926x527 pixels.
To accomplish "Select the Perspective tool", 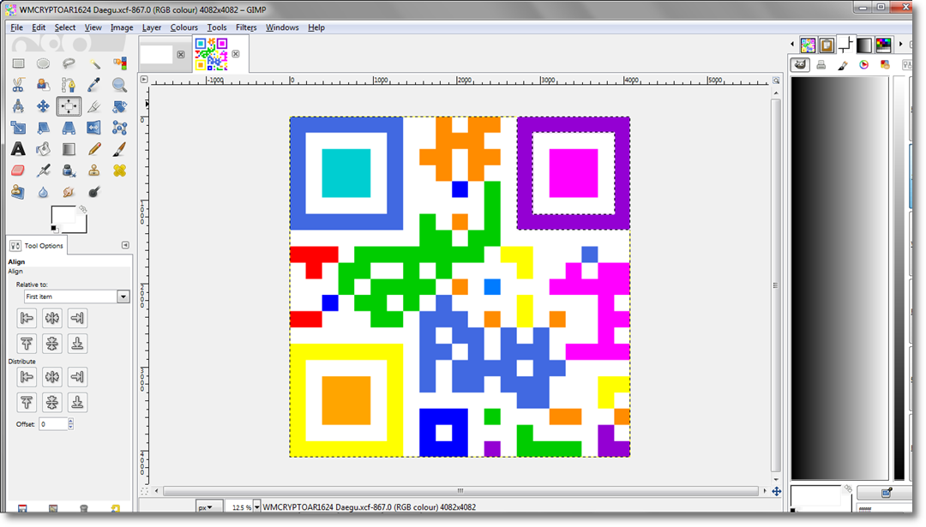I will pyautogui.click(x=69, y=128).
